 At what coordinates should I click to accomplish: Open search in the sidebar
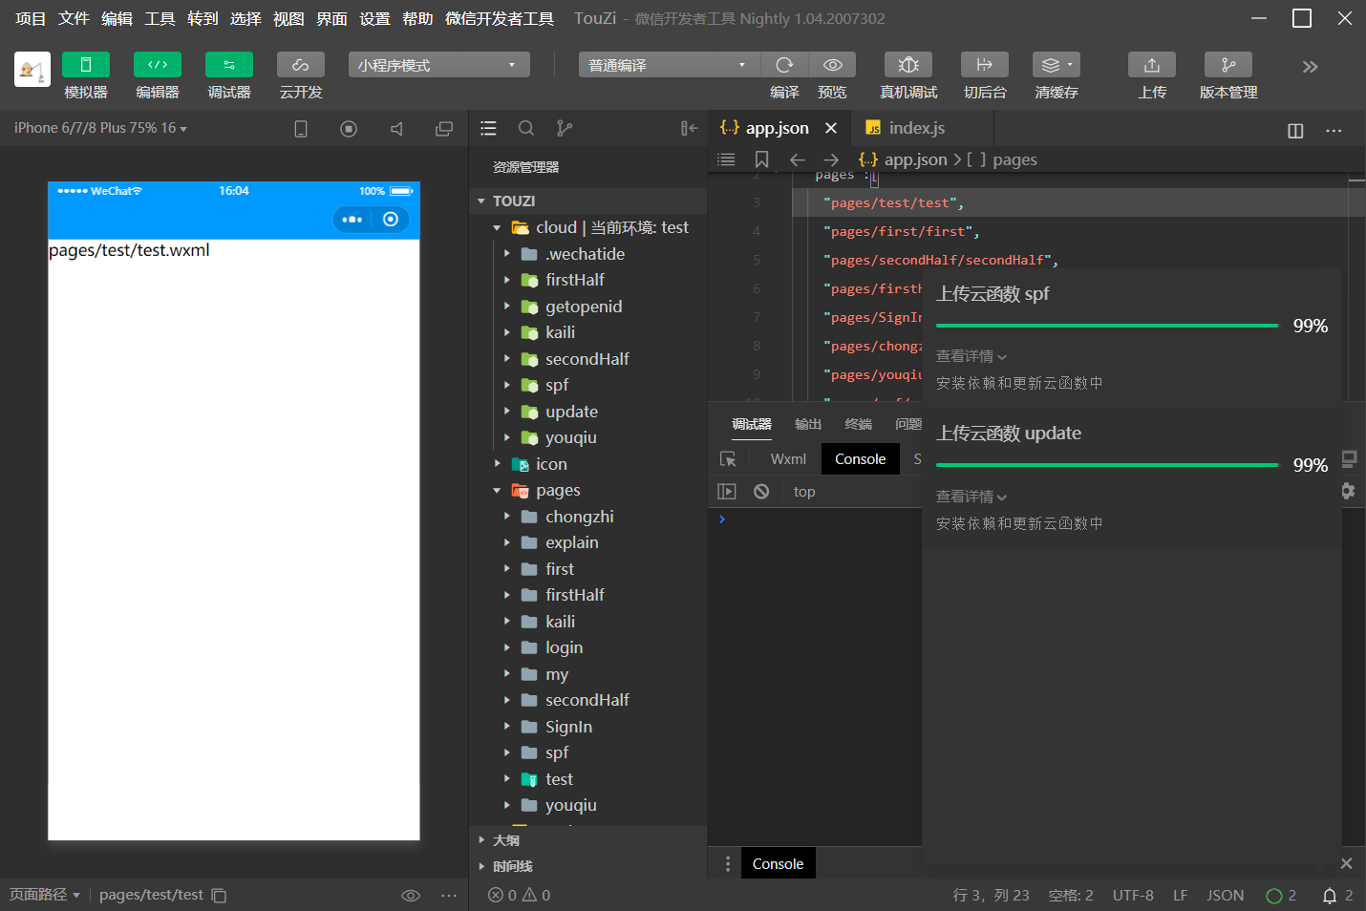click(526, 128)
